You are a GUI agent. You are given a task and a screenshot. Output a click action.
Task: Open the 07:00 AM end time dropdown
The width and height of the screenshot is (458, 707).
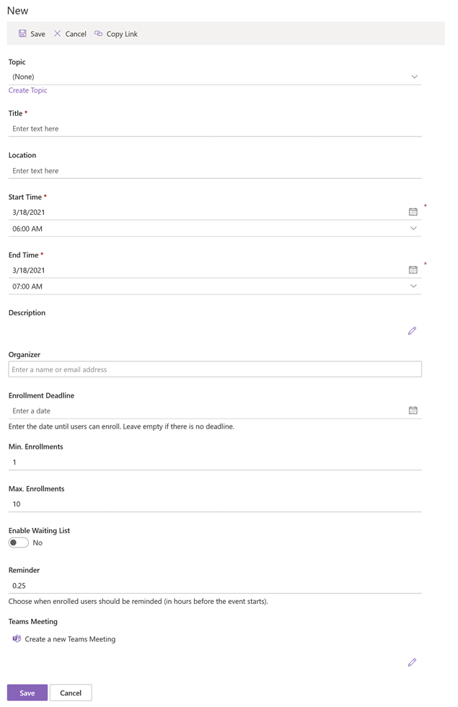(x=215, y=286)
